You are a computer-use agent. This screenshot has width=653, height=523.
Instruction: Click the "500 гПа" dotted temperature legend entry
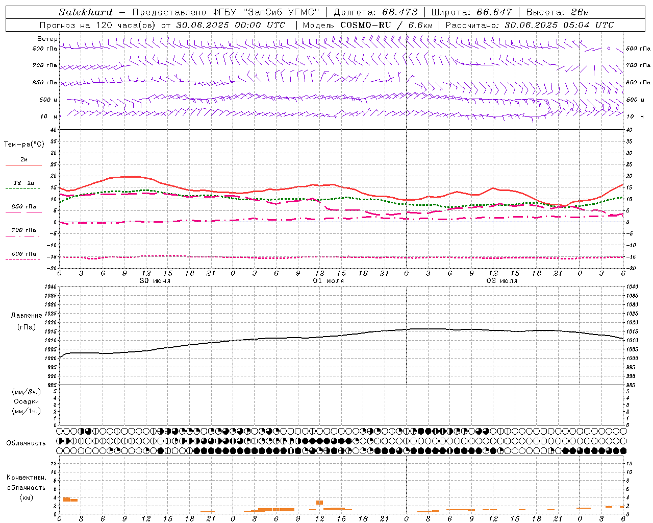(23, 254)
